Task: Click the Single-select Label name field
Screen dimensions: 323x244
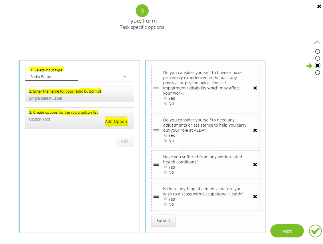Action: [x=79, y=98]
